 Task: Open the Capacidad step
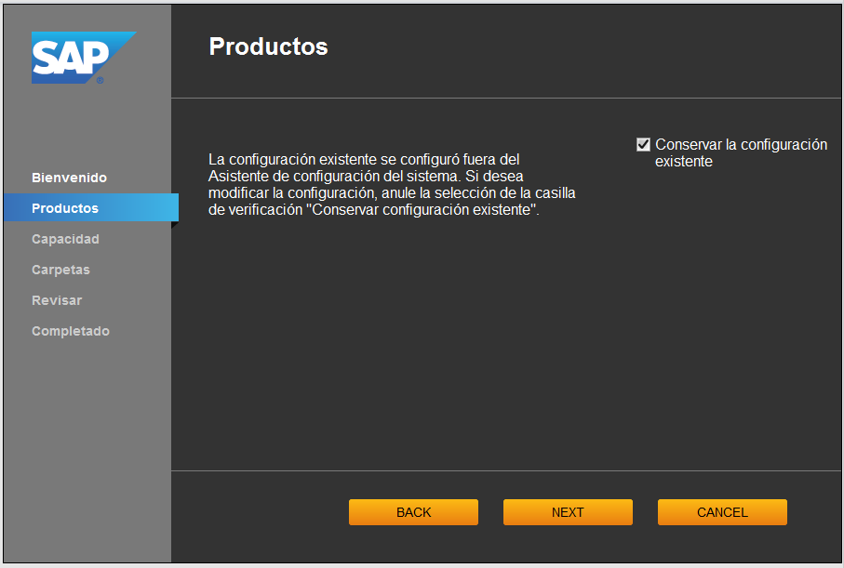[65, 239]
